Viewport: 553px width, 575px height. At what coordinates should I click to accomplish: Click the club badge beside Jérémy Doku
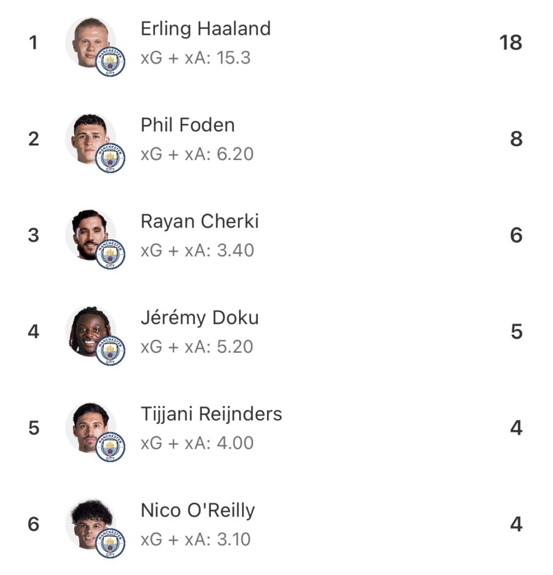point(110,351)
